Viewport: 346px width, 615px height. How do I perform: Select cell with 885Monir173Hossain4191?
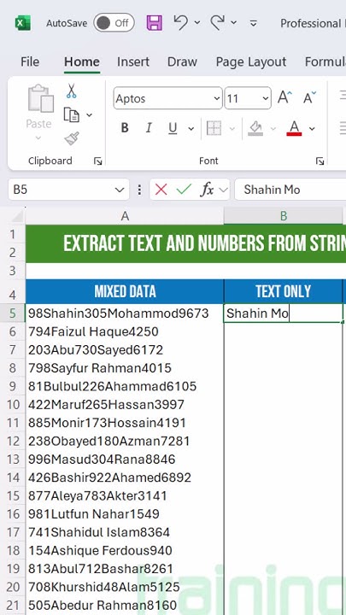tap(125, 423)
